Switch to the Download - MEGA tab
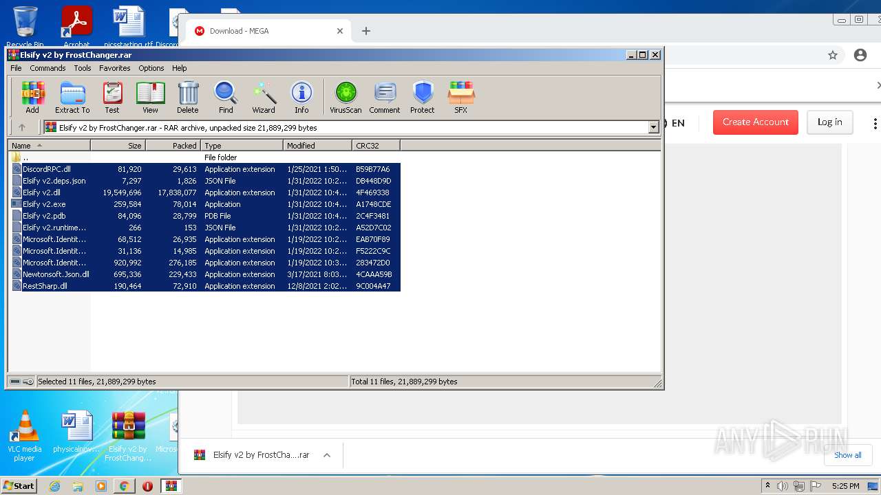This screenshot has height=495, width=881. click(x=268, y=31)
